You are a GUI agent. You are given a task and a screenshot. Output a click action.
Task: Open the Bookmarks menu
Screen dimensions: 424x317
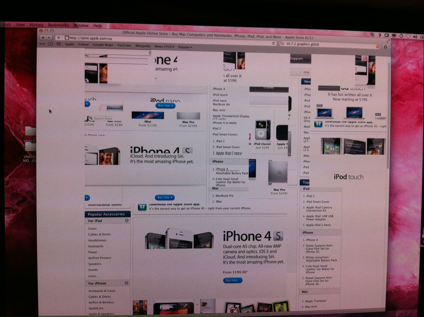point(58,25)
